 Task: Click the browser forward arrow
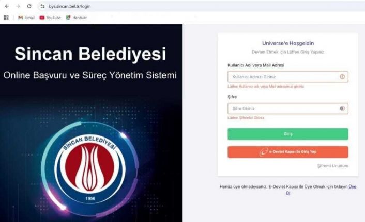pos(18,6)
